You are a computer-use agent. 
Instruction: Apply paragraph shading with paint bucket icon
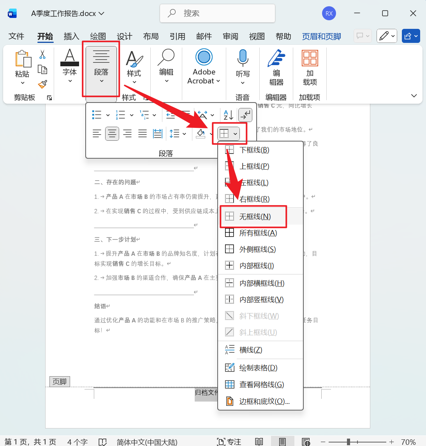tap(200, 133)
